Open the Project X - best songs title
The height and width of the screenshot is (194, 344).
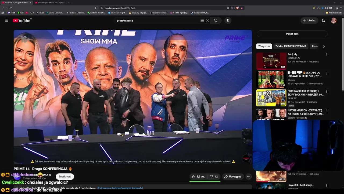tap(300, 185)
